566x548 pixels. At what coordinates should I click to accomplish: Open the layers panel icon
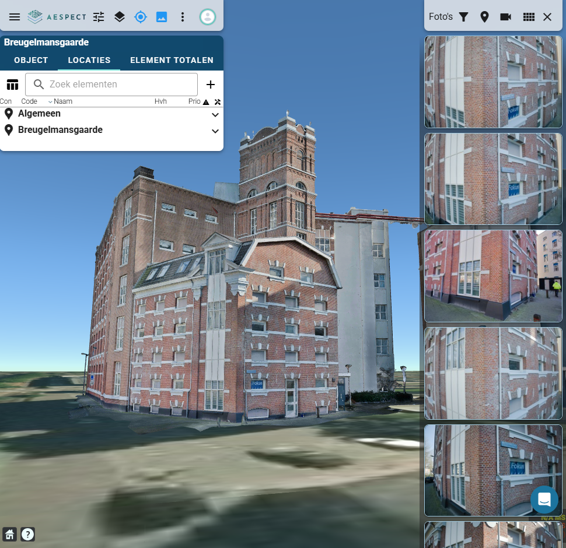(120, 17)
